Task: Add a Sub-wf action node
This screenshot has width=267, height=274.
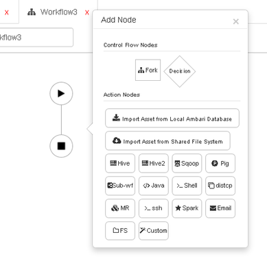Action: coord(120,186)
